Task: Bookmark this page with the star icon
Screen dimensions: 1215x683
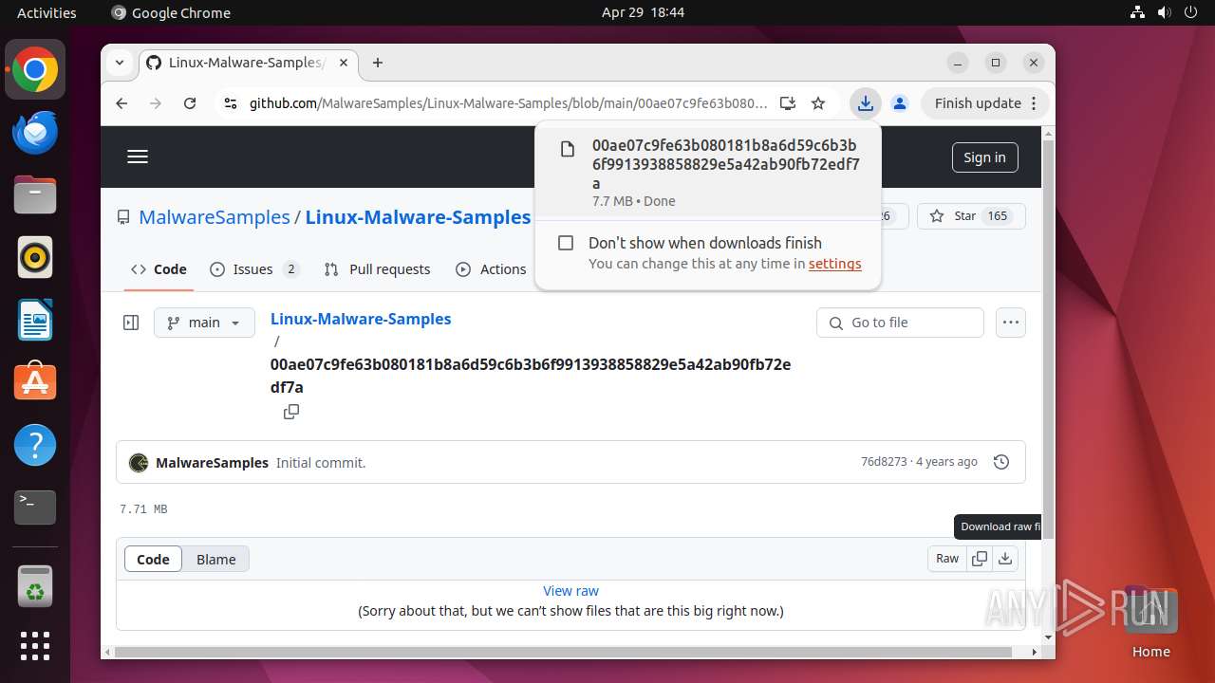Action: tap(818, 103)
